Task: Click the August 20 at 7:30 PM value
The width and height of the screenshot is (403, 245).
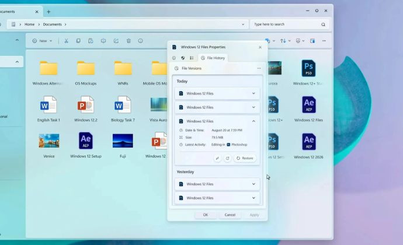Action: tap(227, 130)
